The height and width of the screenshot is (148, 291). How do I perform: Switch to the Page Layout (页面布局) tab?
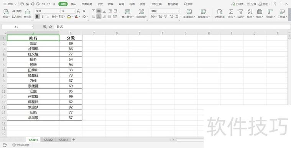tap(87, 4)
